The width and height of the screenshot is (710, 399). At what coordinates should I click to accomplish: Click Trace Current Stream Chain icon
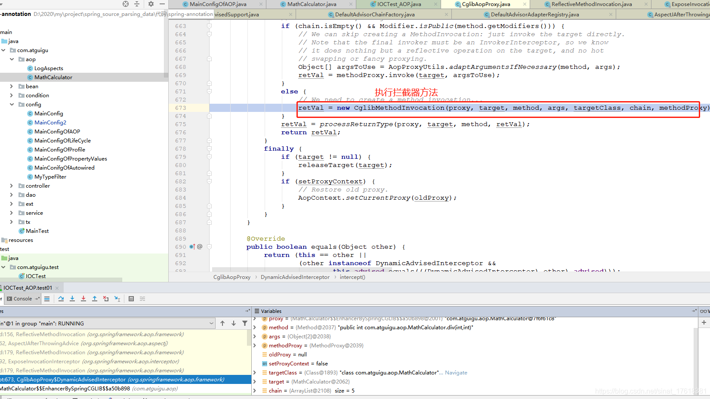coord(142,299)
